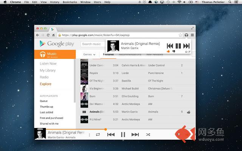Reload the page using the refresh icon
Screen dimensions: 242x151
pos(48,35)
